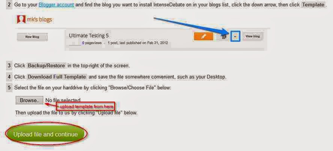Click the View blog button
333x151 pixels.
pyautogui.click(x=253, y=36)
